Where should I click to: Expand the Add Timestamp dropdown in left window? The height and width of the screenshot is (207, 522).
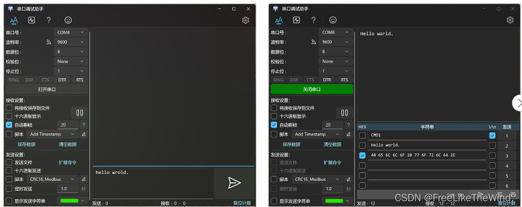pos(53,134)
